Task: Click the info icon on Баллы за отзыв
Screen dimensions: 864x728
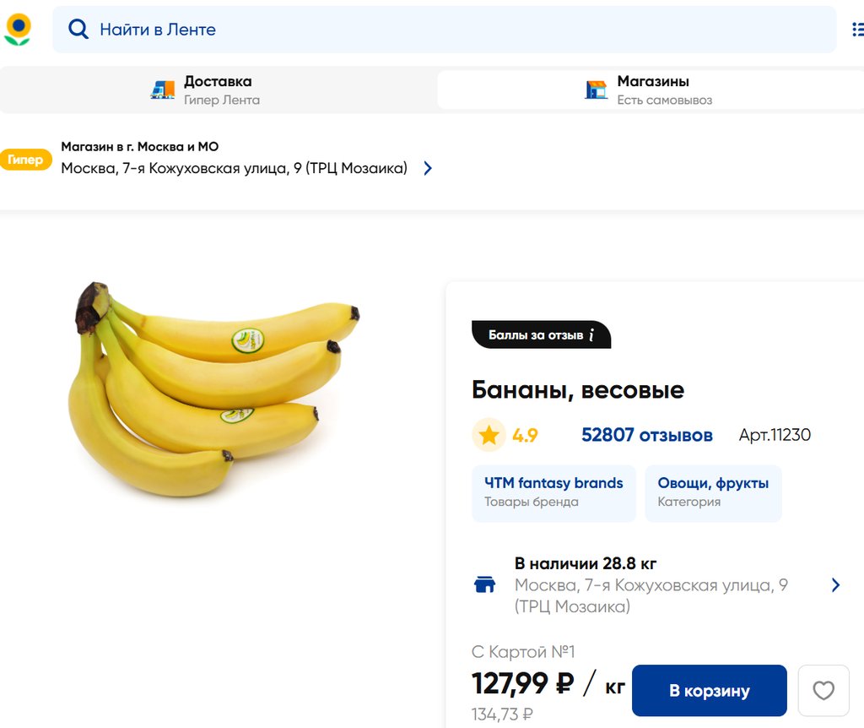Action: [x=591, y=335]
